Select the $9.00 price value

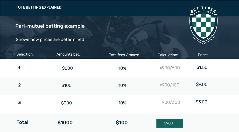[202, 84]
